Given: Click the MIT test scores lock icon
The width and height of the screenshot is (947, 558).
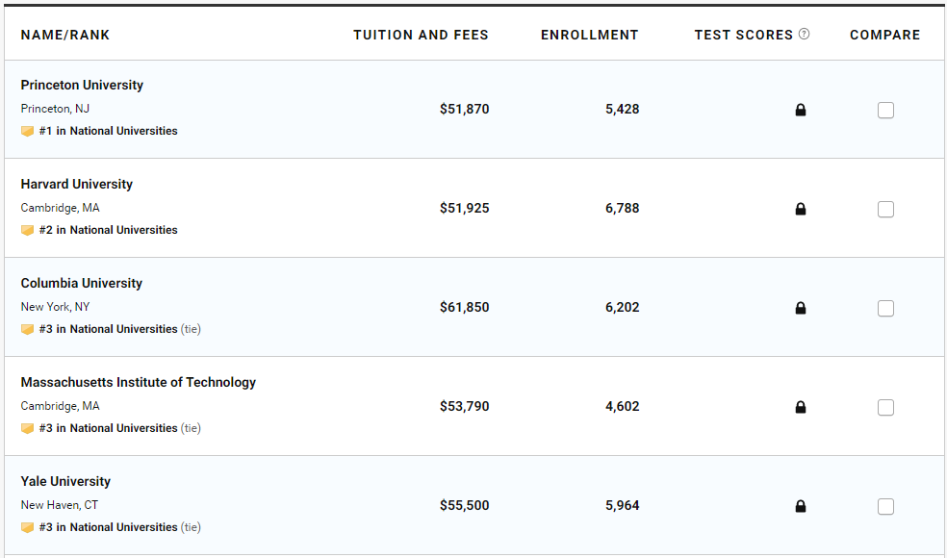Looking at the screenshot, I should click(x=801, y=408).
